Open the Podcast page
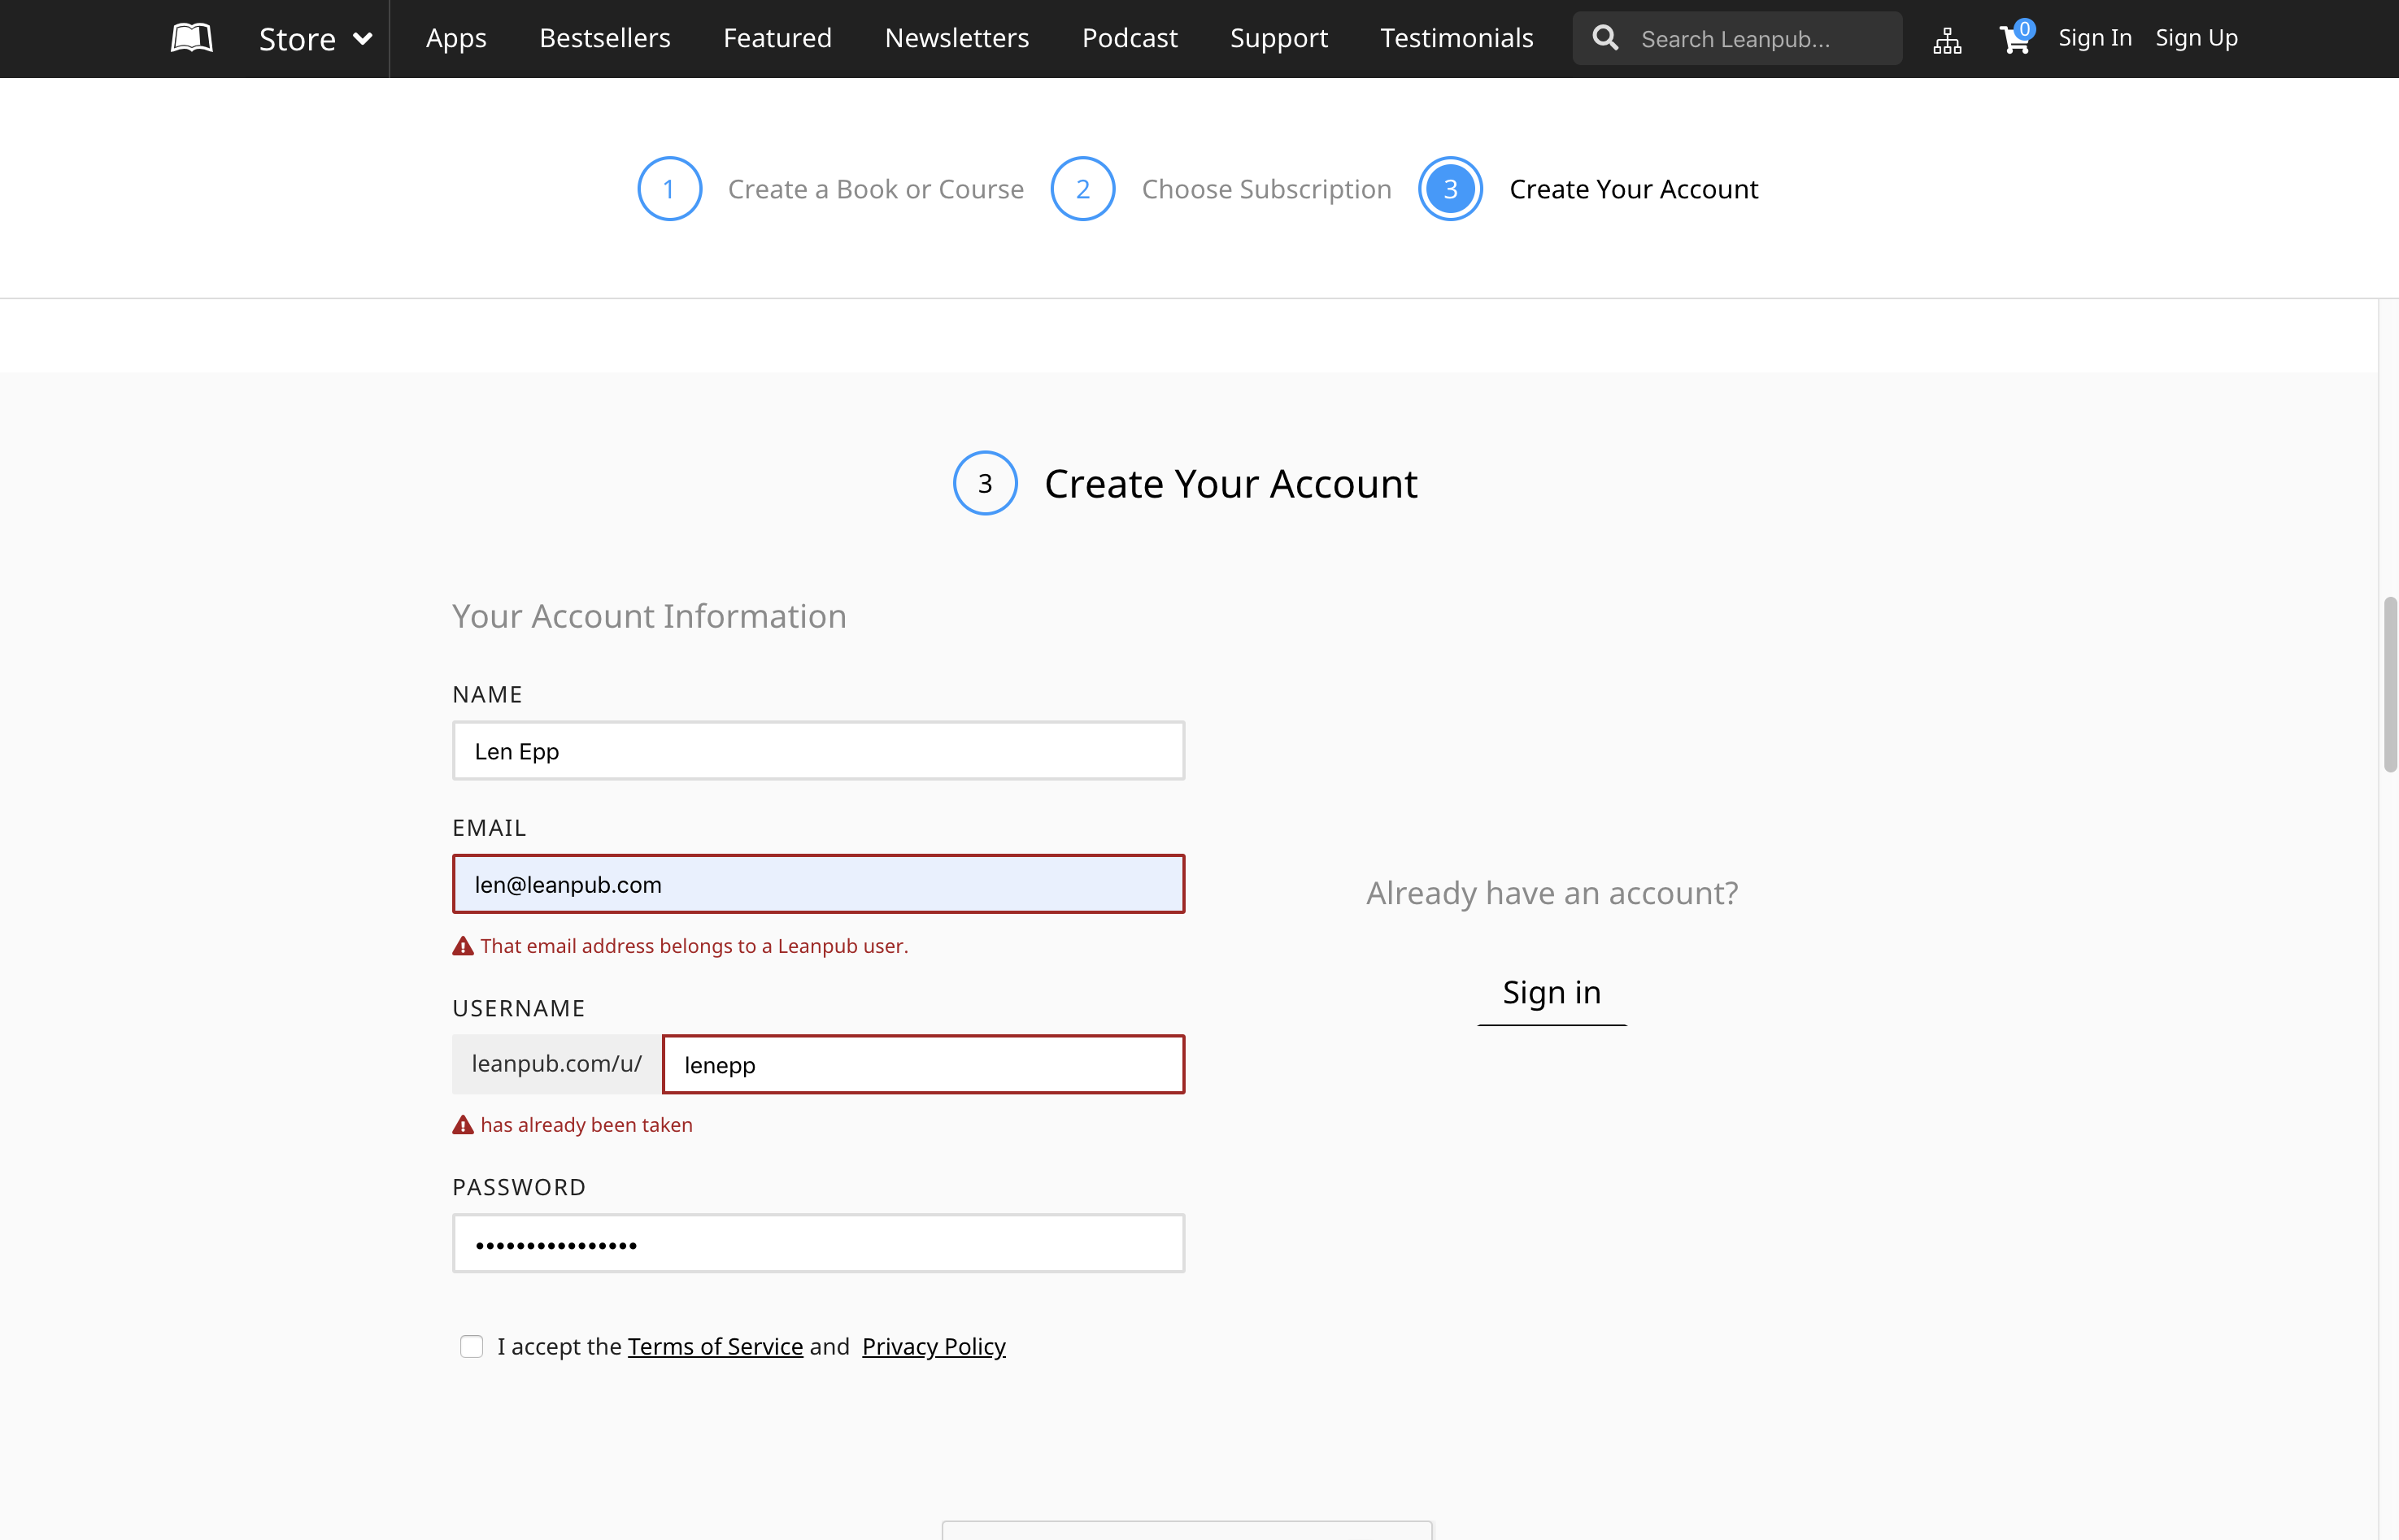2399x1540 pixels. (x=1129, y=38)
